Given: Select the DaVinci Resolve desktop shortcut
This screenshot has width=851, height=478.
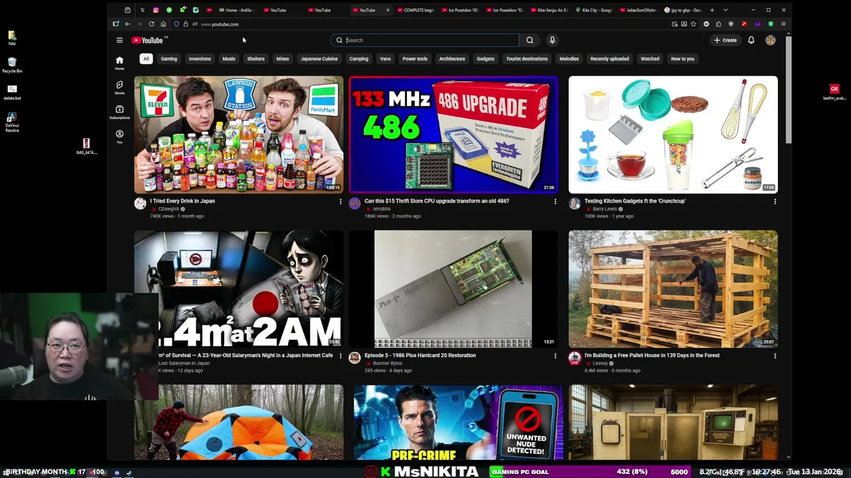Looking at the screenshot, I should click(x=12, y=121).
